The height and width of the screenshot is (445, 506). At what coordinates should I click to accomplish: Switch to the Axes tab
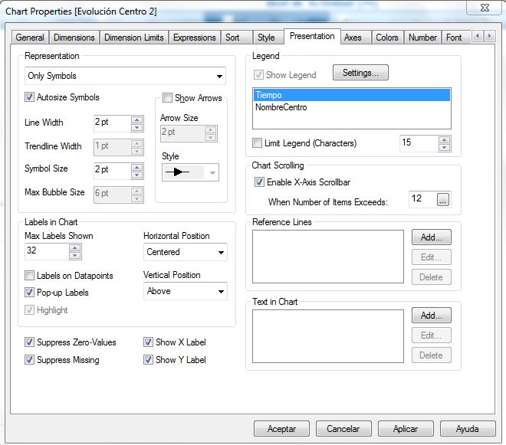tap(353, 37)
